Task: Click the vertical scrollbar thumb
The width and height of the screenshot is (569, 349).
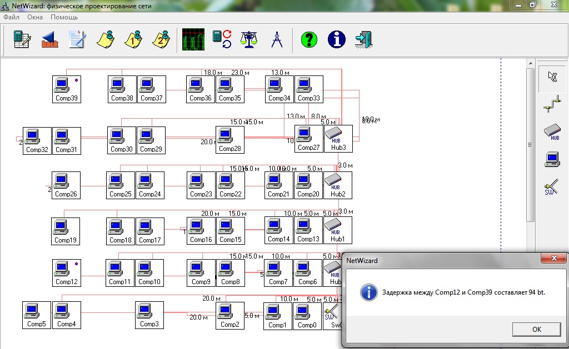Action: (531, 145)
